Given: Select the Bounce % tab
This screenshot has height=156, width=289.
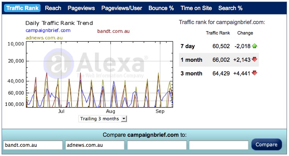Looking at the screenshot, I should point(161,8).
